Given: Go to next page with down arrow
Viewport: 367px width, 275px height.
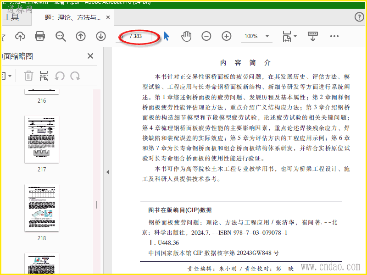Looking at the screenshot, I should point(101,36).
